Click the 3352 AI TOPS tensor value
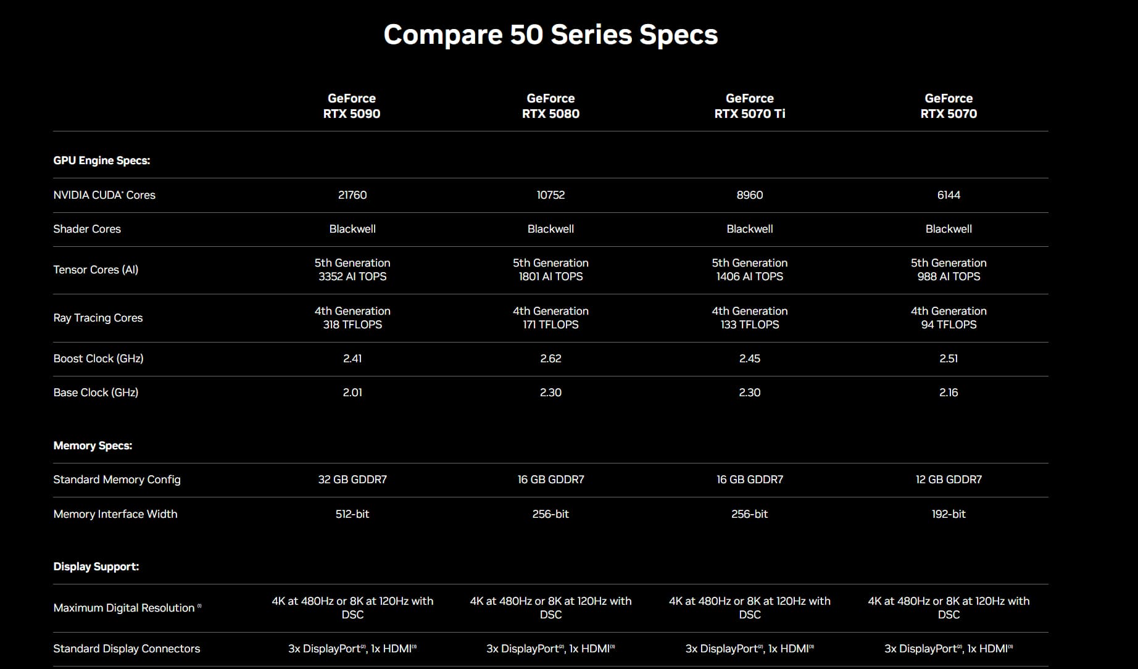The height and width of the screenshot is (669, 1138). point(352,276)
